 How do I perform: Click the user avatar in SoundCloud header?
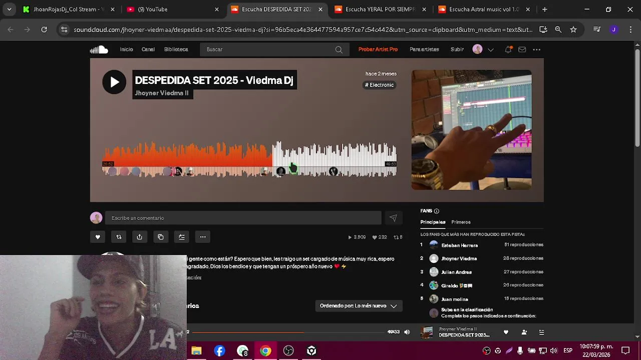(478, 49)
